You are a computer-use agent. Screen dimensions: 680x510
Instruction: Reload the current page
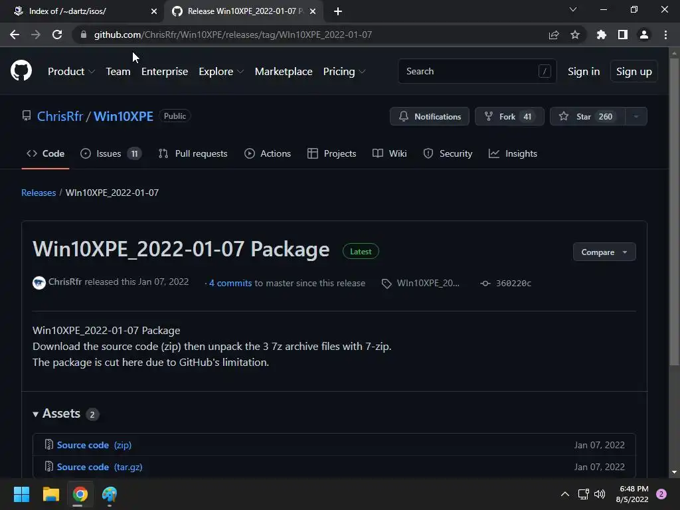pos(57,35)
